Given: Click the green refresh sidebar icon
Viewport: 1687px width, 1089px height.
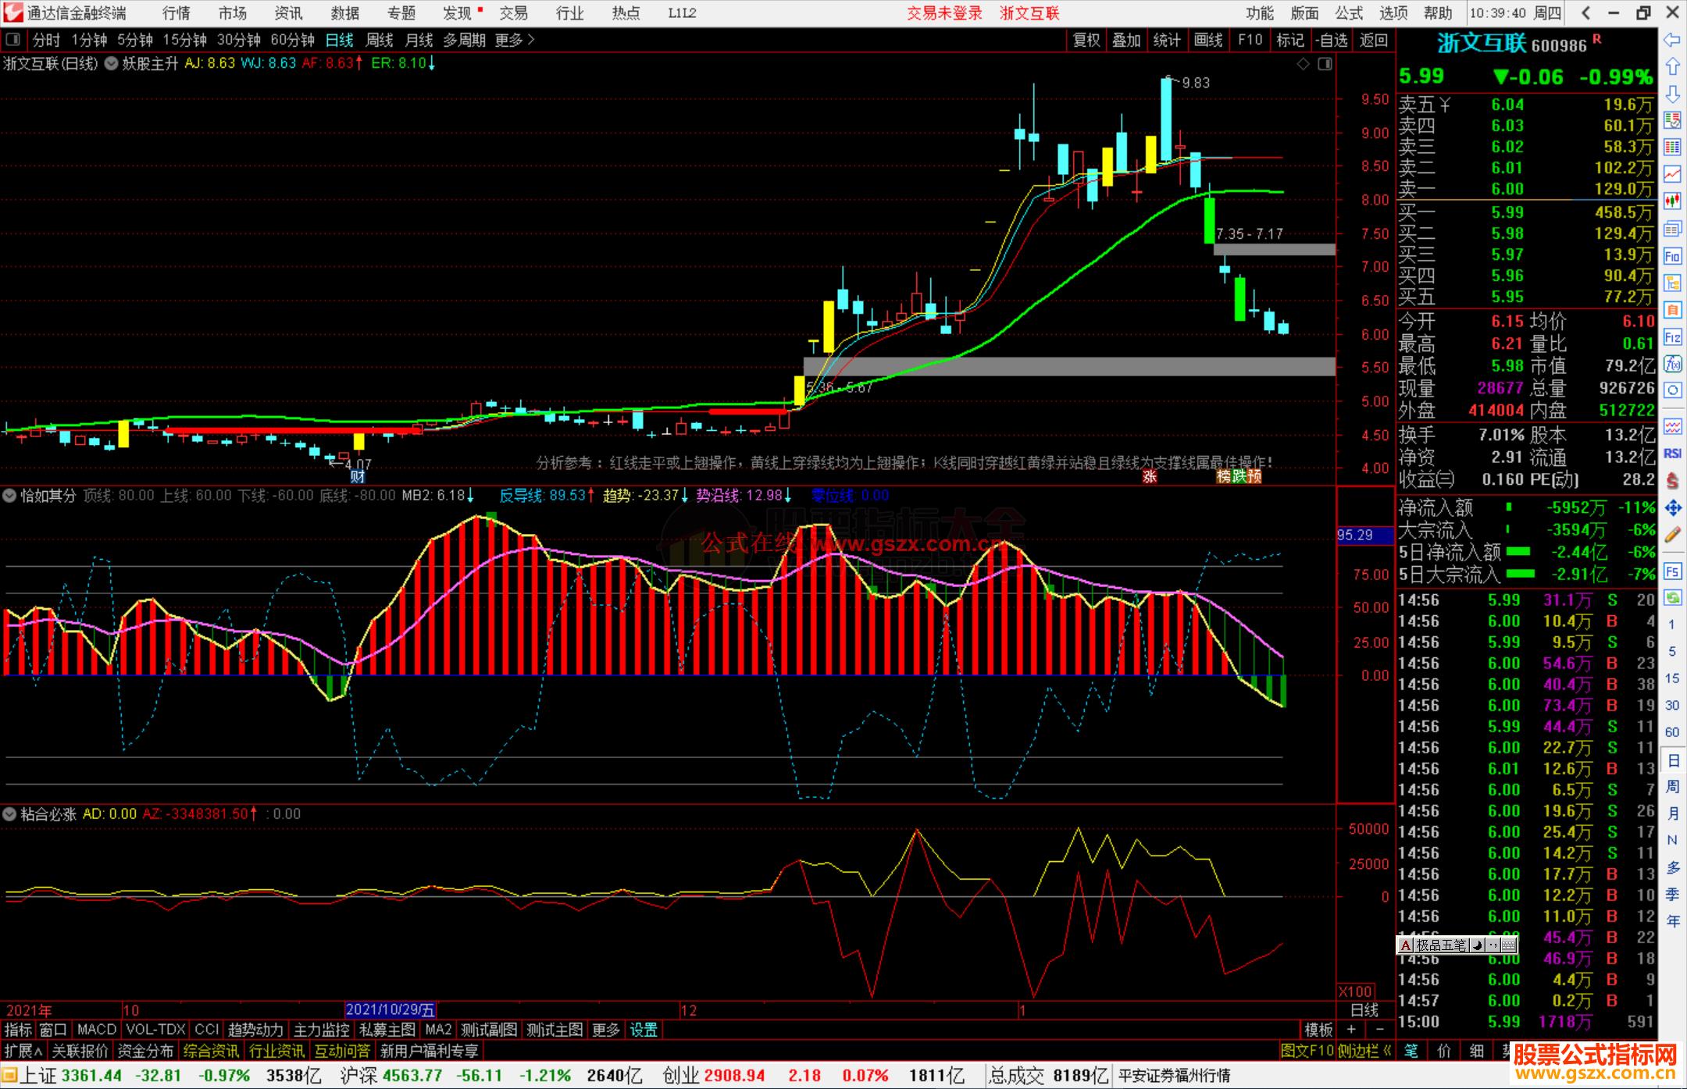Looking at the screenshot, I should 1672,598.
